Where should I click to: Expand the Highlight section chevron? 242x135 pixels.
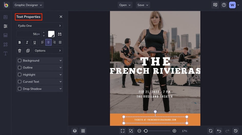pos(60,75)
